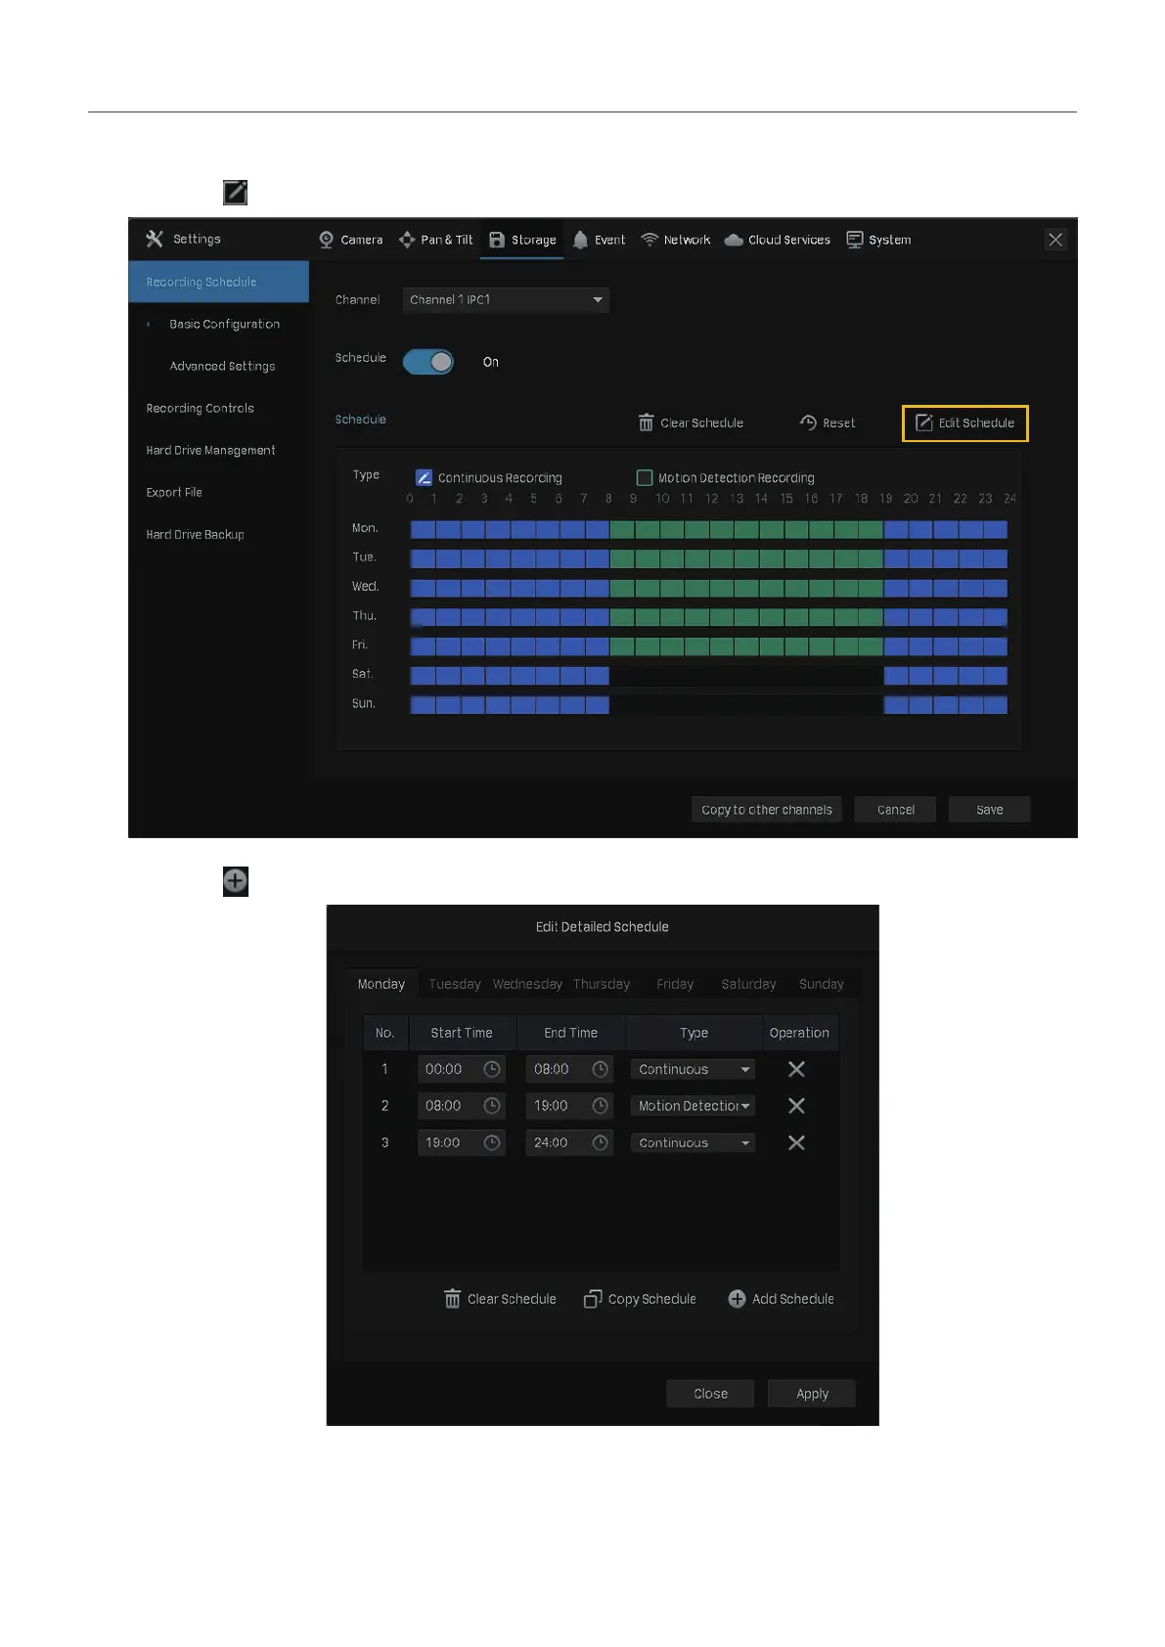The height and width of the screenshot is (1647, 1165).
Task: Switch to the Pan & Tilt tab
Action: pyautogui.click(x=435, y=240)
